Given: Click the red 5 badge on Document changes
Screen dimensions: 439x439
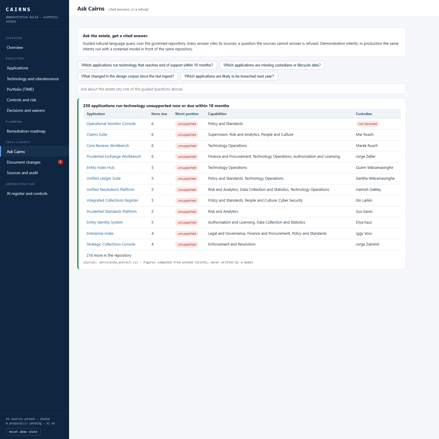Looking at the screenshot, I should coord(60,162).
